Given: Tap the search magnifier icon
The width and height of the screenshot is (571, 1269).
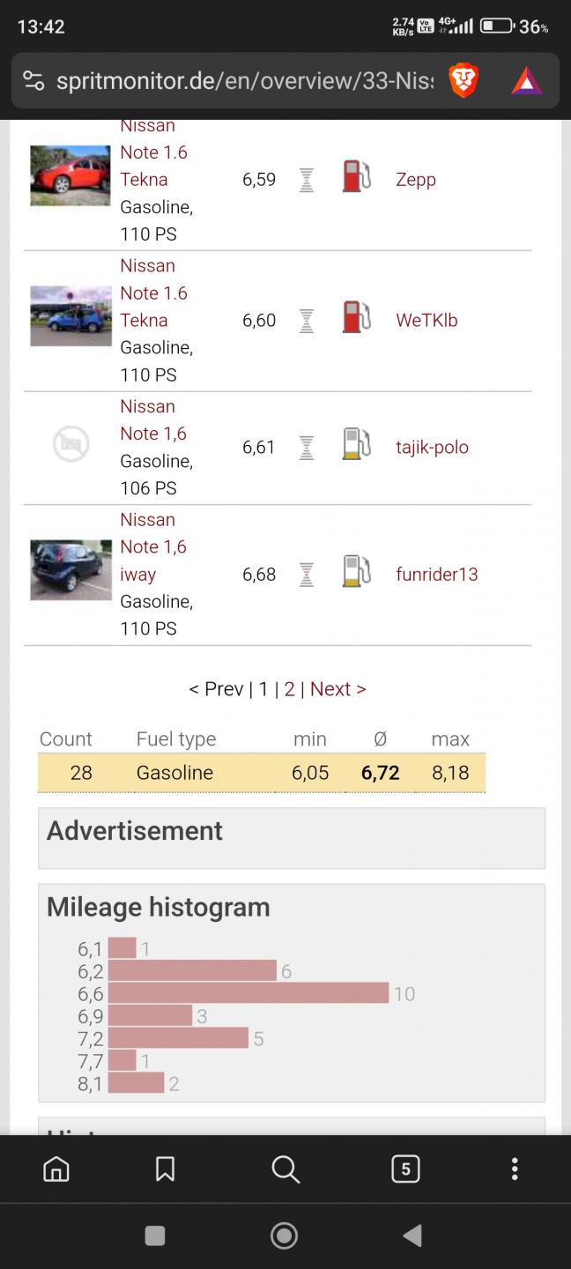Looking at the screenshot, I should [285, 1169].
